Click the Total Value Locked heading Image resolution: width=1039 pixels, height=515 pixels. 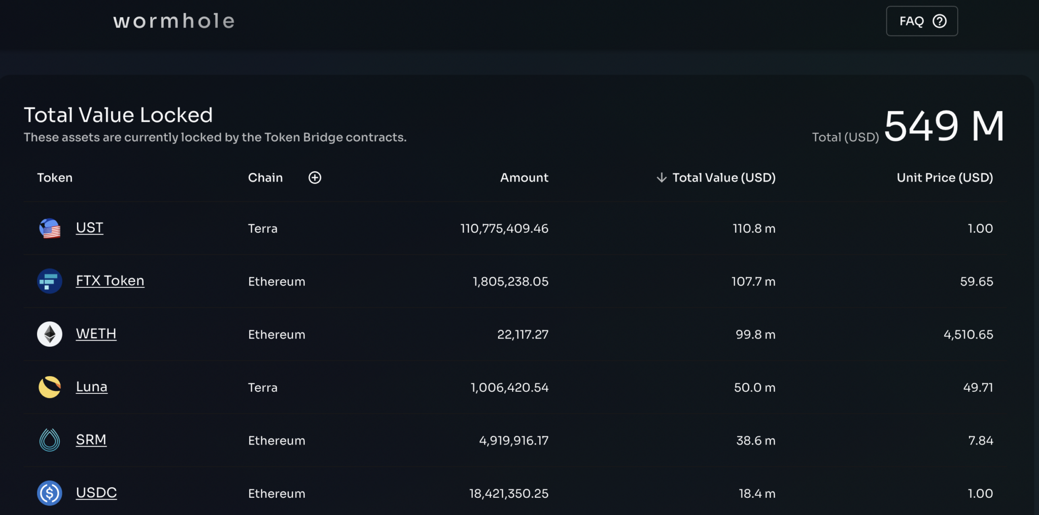118,115
